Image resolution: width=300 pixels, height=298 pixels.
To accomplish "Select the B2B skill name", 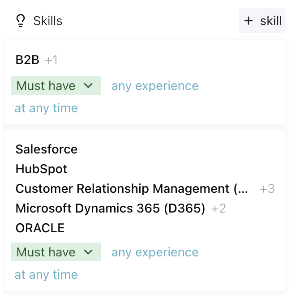I will (27, 60).
